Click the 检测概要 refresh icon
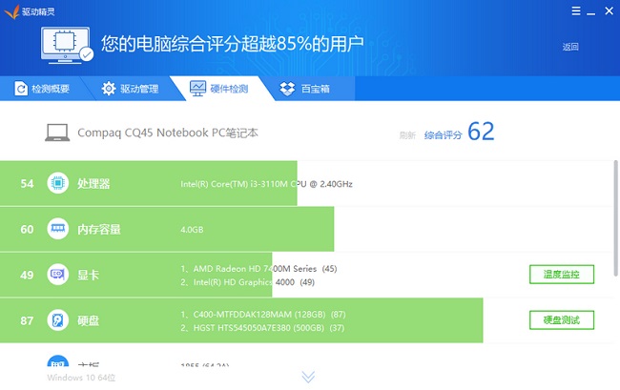This screenshot has width=620, height=390. 21,89
